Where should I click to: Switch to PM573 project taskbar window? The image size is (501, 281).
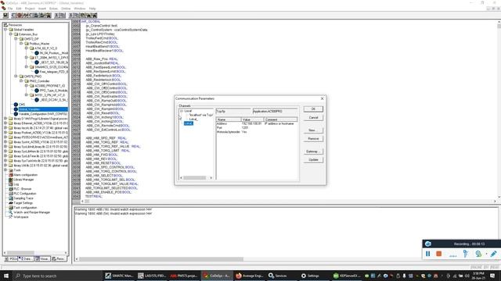pos(184,276)
